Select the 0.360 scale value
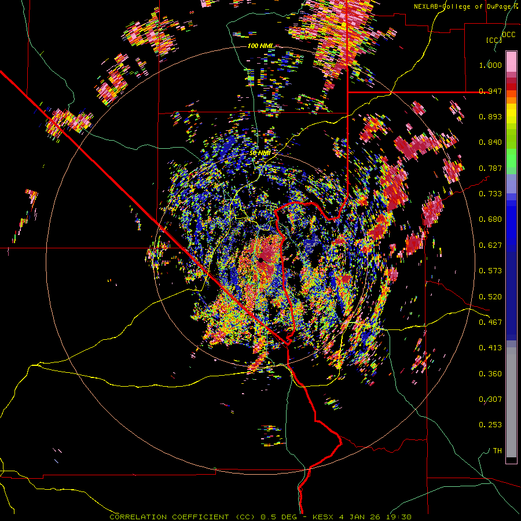 pos(490,374)
